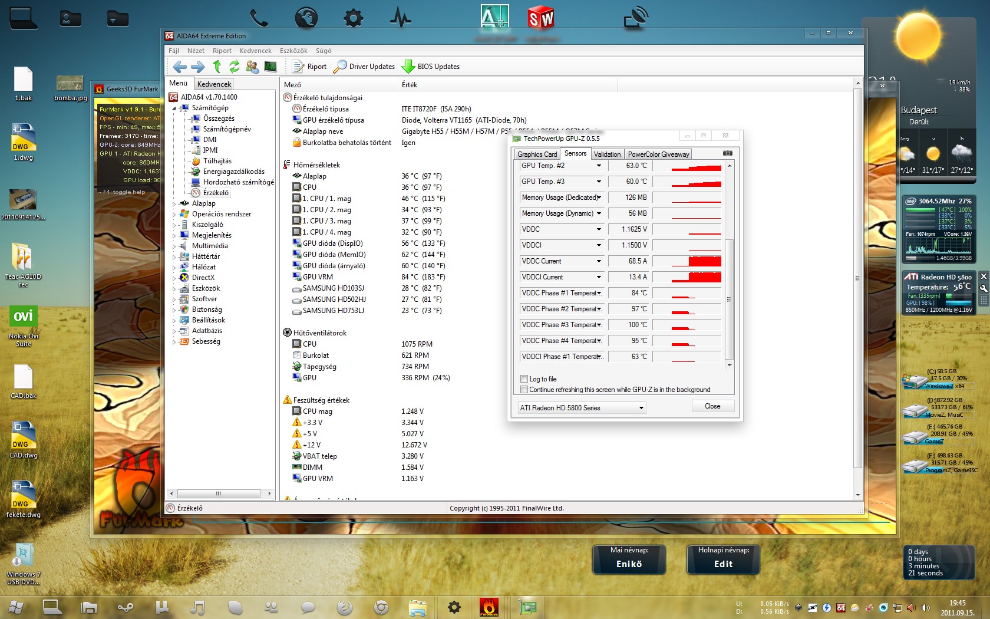
Task: Click BIOS Updates in the toolbar
Action: pyautogui.click(x=431, y=67)
